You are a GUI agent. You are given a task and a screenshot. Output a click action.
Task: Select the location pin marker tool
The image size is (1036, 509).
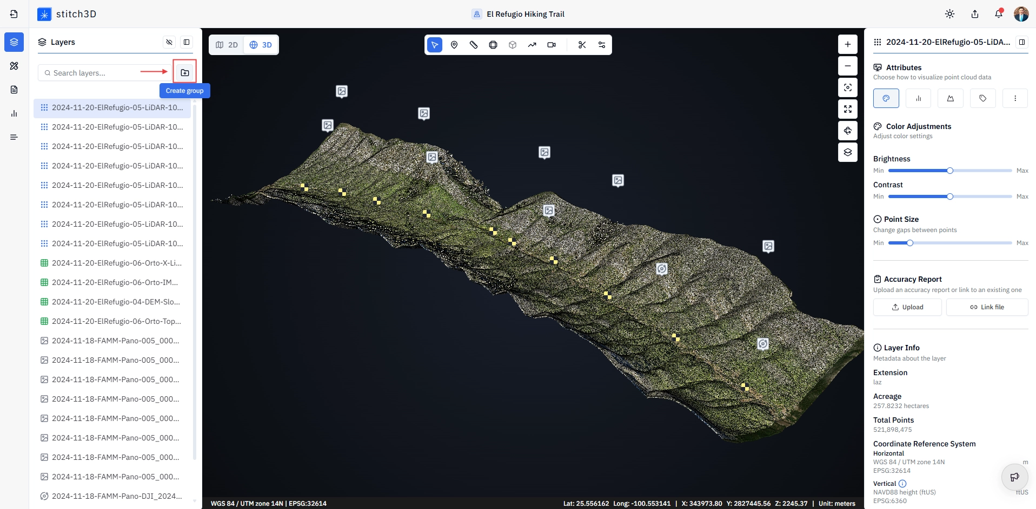click(x=454, y=45)
